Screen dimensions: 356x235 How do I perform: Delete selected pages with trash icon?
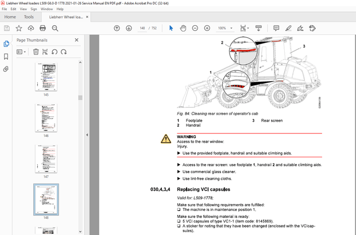click(x=36, y=52)
